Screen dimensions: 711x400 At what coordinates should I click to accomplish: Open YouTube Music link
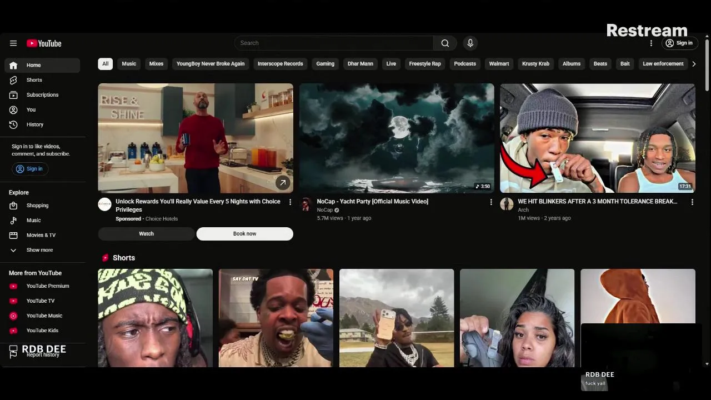pyautogui.click(x=42, y=316)
